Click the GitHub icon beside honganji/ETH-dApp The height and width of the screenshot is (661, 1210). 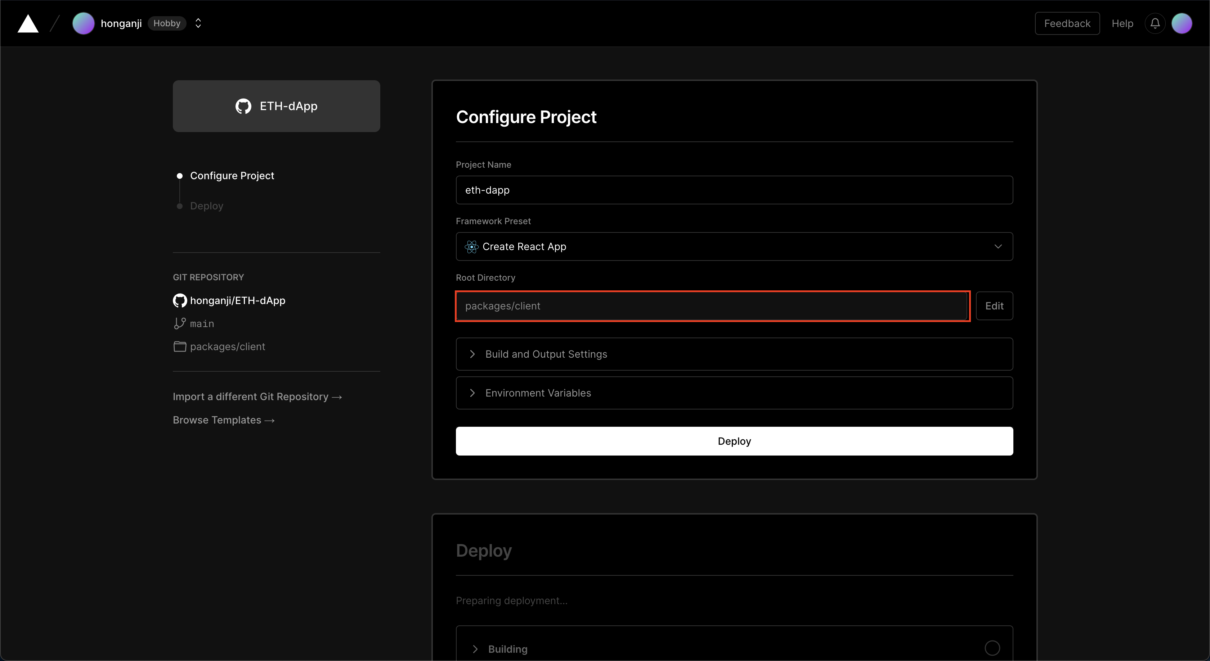(x=180, y=300)
